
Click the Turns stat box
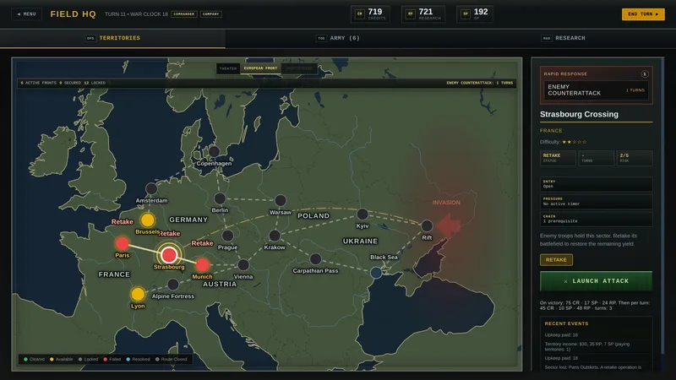tap(596, 158)
